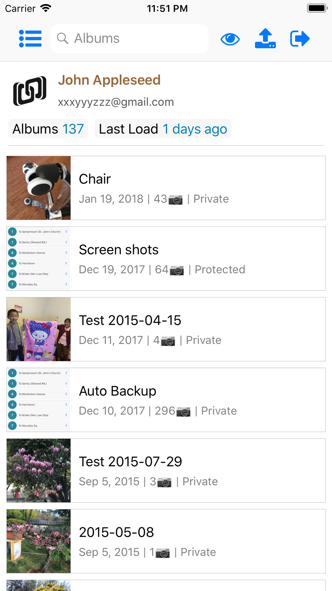Open the Test 2015-07-29 flower thumbnail
Screen dimensions: 332x591
[39, 471]
